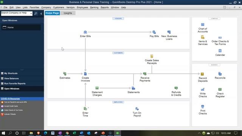Open the Items & Services icon
The image size is (242, 136).
[x=203, y=37]
